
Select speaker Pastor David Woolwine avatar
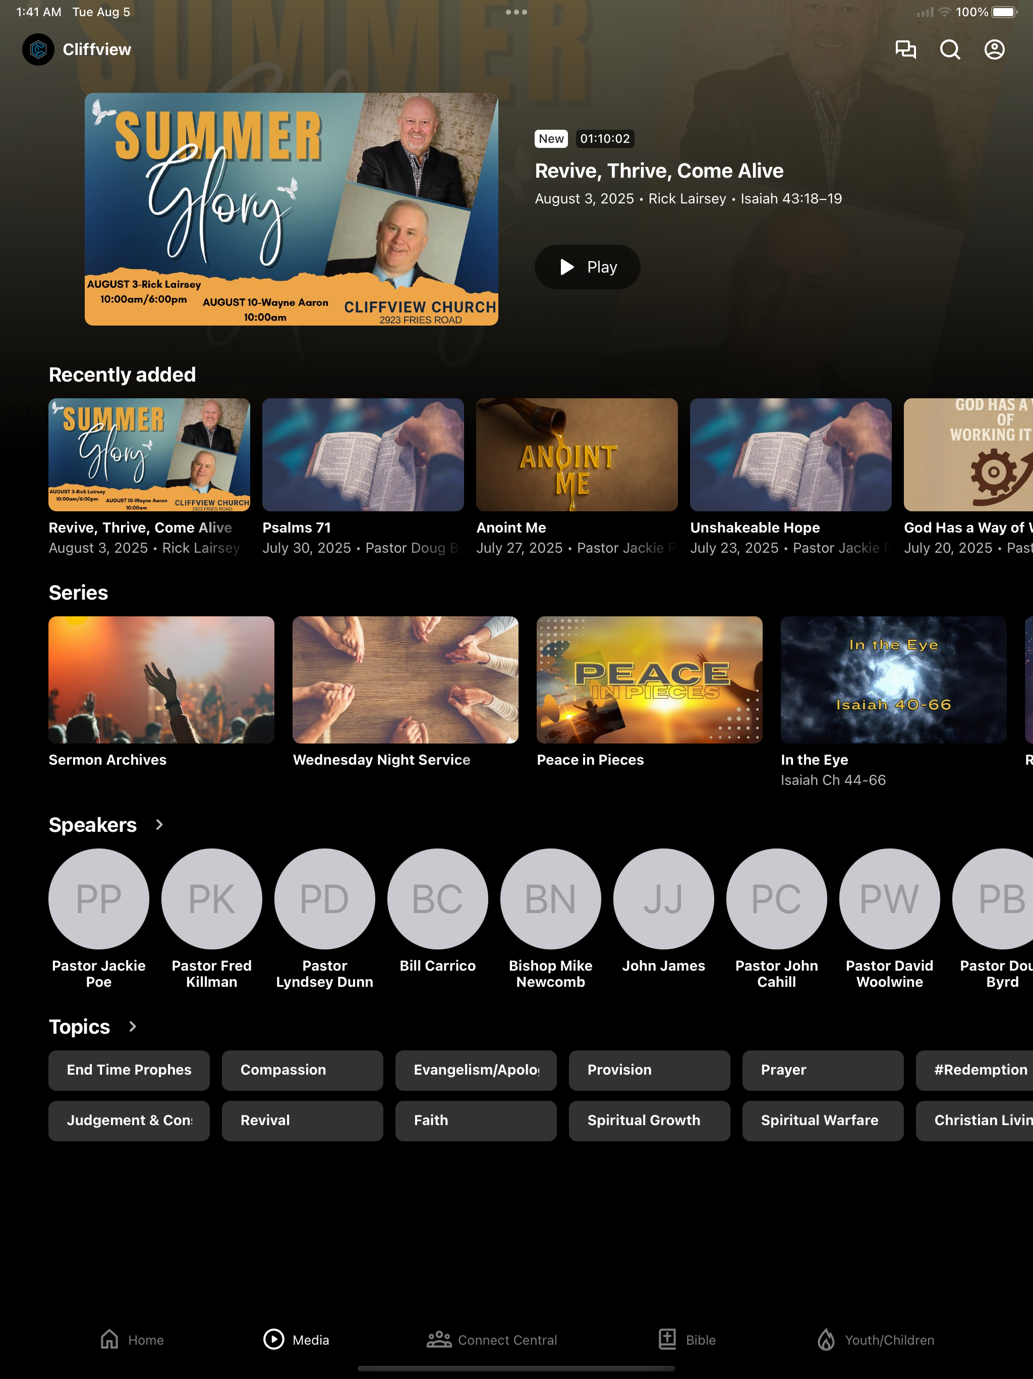click(x=890, y=899)
